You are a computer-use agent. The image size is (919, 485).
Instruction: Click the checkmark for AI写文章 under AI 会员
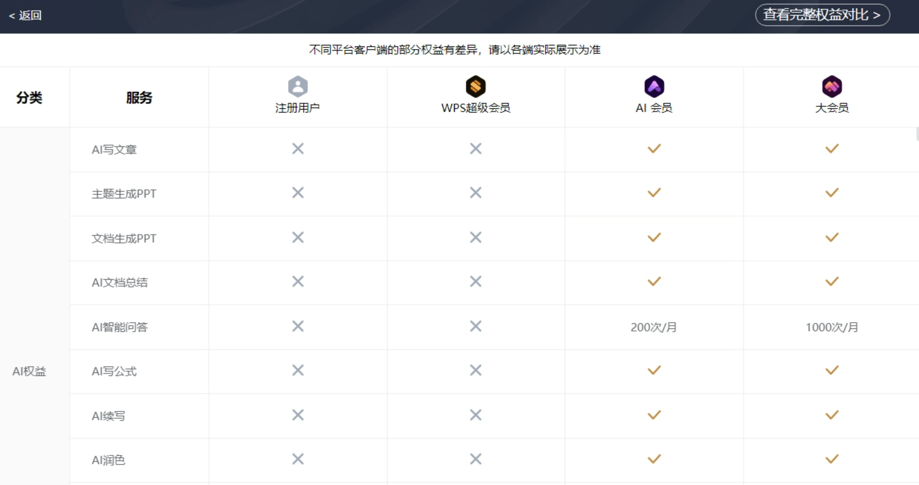654,149
